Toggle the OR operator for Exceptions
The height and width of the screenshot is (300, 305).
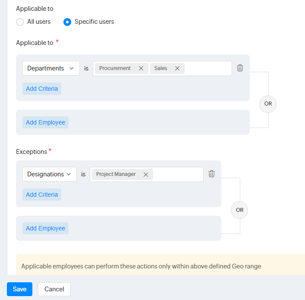click(x=239, y=210)
